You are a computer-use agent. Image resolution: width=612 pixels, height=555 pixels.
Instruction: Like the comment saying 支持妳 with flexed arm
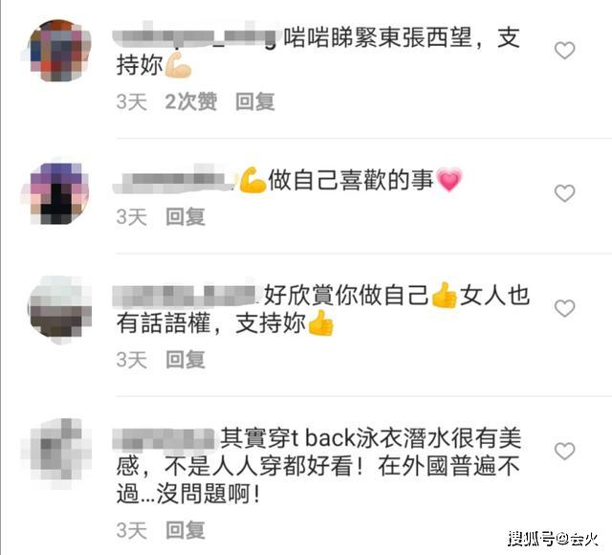tap(565, 51)
